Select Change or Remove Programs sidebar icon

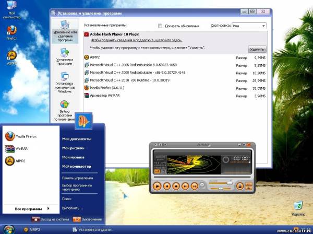coord(65,31)
